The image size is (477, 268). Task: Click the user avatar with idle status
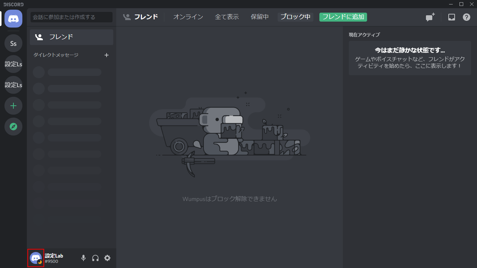pos(36,258)
